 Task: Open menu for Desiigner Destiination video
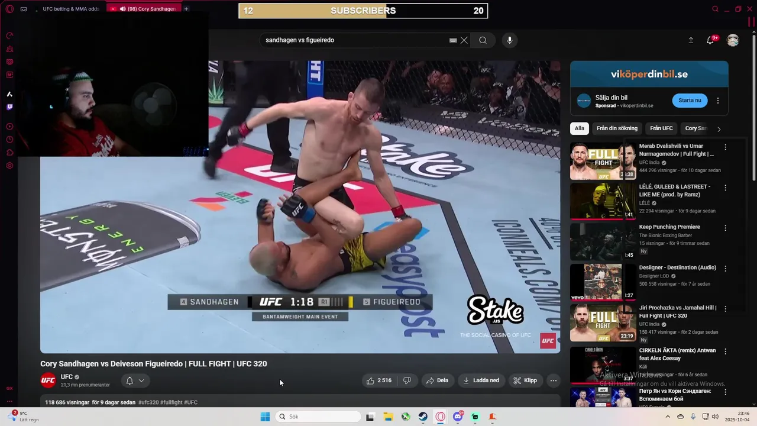tap(726, 268)
